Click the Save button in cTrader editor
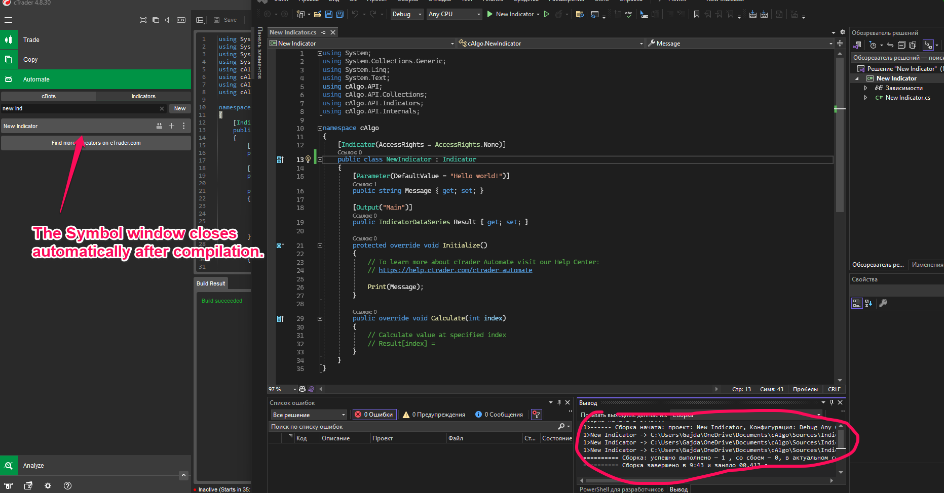944x493 pixels. 225,20
